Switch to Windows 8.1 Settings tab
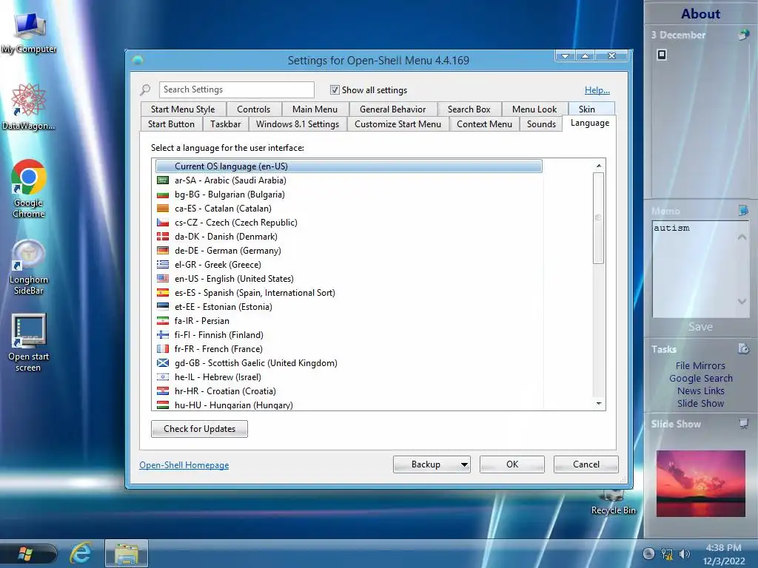This screenshot has width=758, height=568. coord(298,124)
